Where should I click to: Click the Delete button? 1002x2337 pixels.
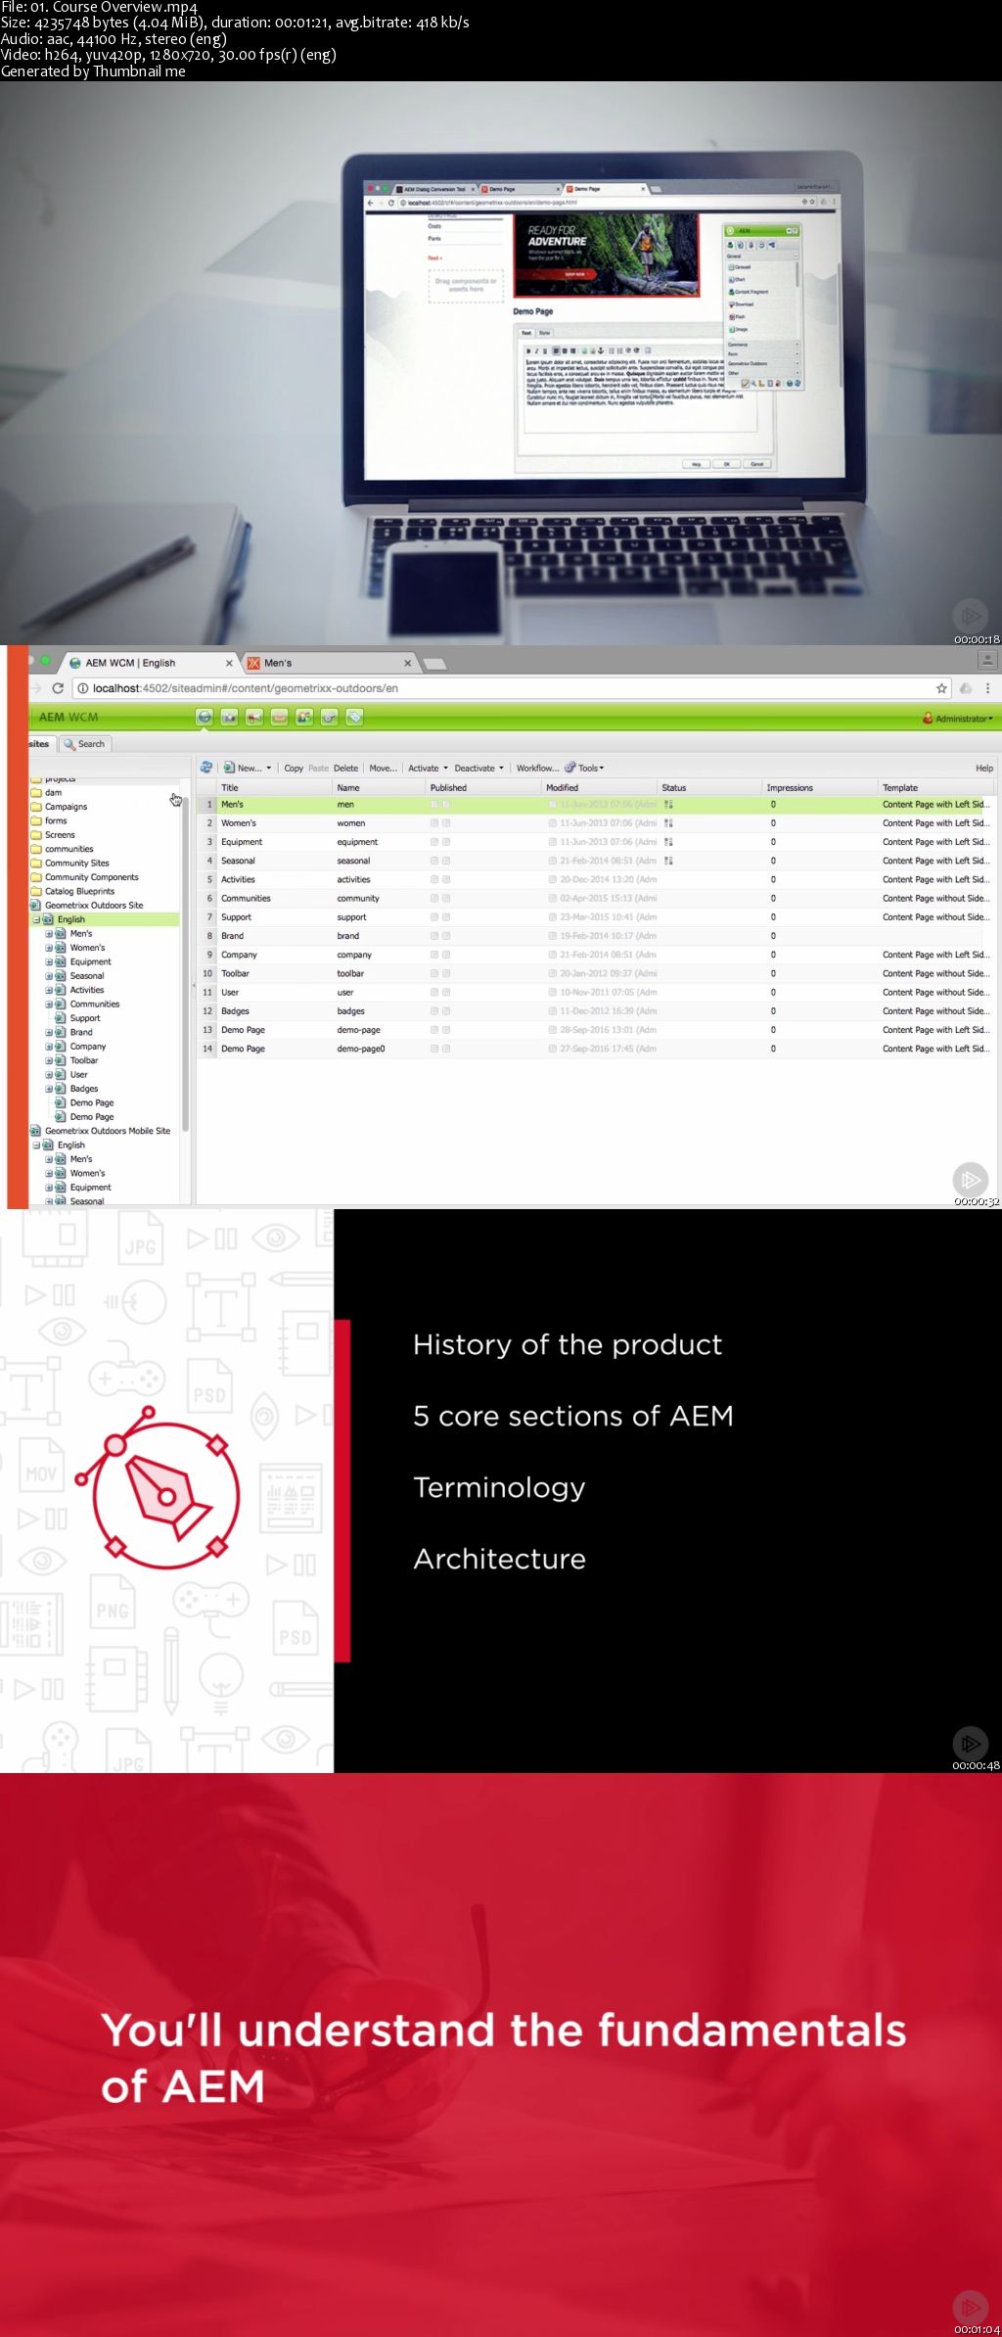[x=345, y=769]
